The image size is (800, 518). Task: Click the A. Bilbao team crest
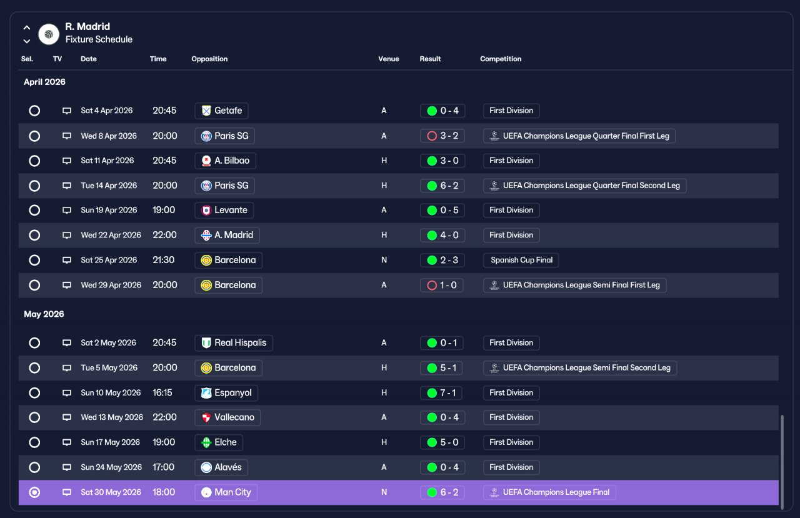click(x=206, y=161)
